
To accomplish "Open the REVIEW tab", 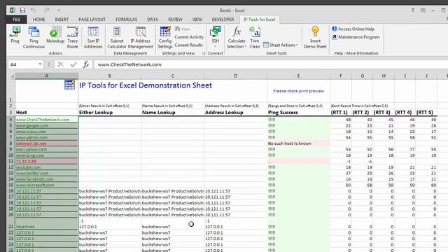I will coord(175,20).
